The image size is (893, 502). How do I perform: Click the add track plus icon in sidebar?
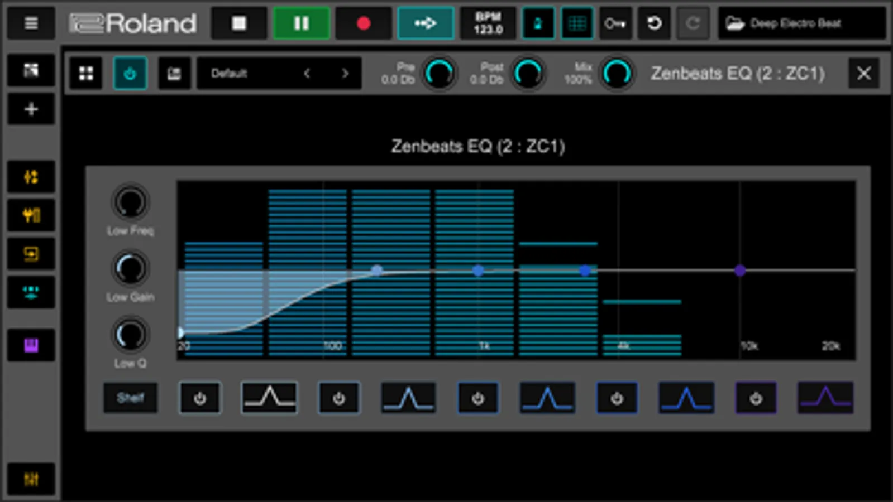tap(31, 109)
